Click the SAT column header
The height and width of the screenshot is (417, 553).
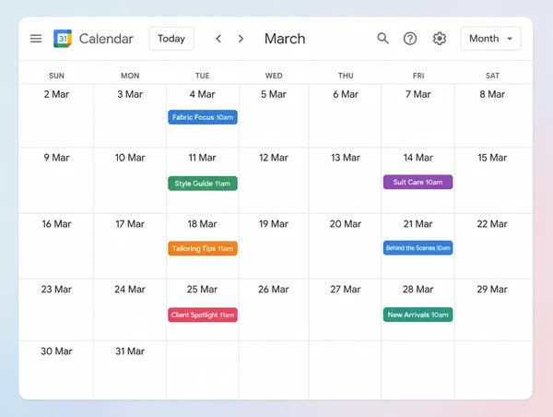tap(492, 76)
